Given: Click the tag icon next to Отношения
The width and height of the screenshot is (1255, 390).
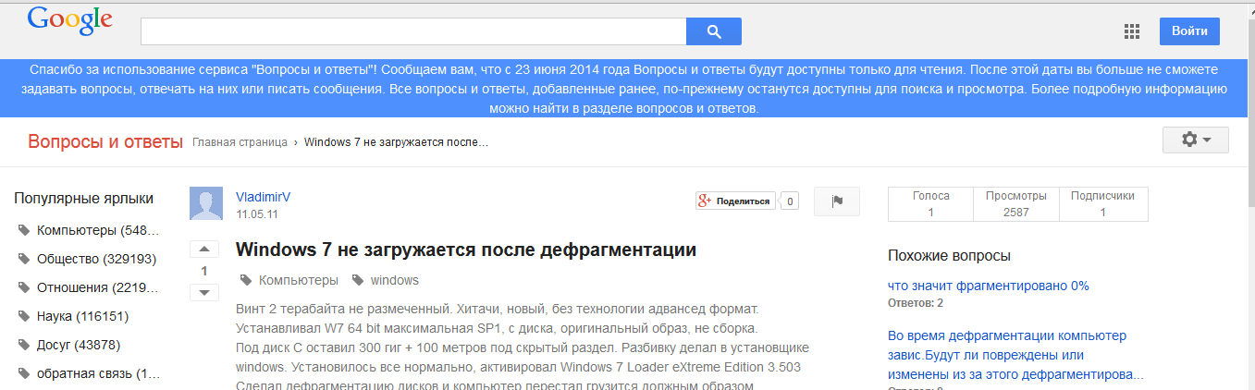Looking at the screenshot, I should (24, 287).
